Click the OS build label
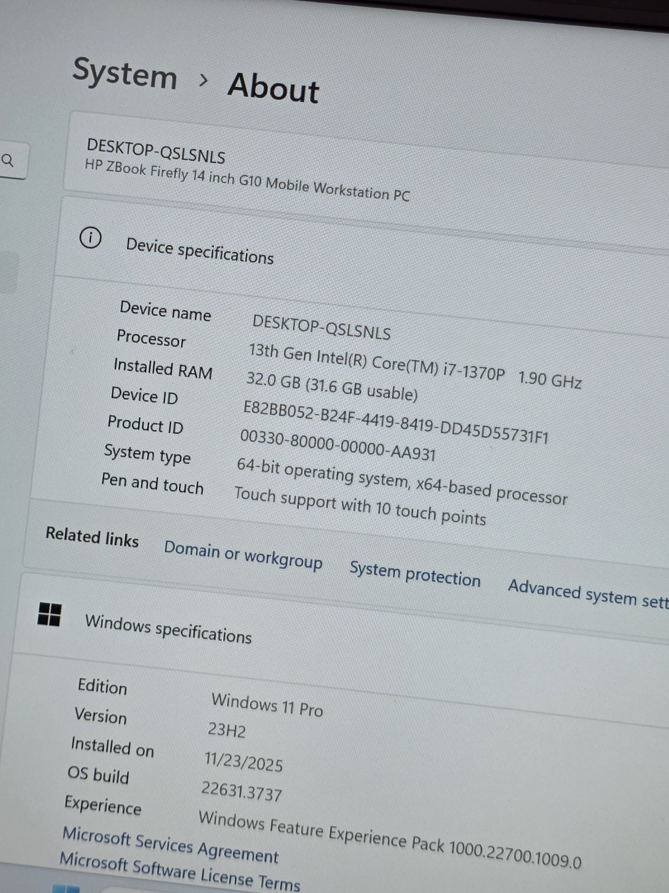 [98, 775]
